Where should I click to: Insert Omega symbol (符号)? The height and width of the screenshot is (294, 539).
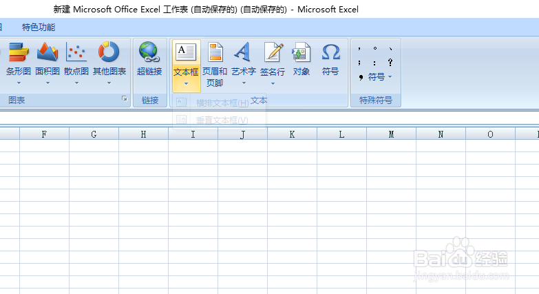(330, 58)
